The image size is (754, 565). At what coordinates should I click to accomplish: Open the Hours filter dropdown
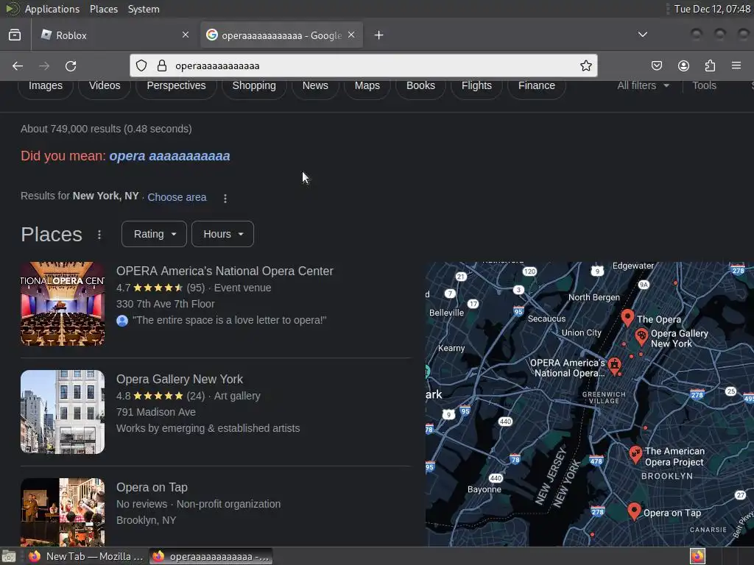click(x=222, y=234)
